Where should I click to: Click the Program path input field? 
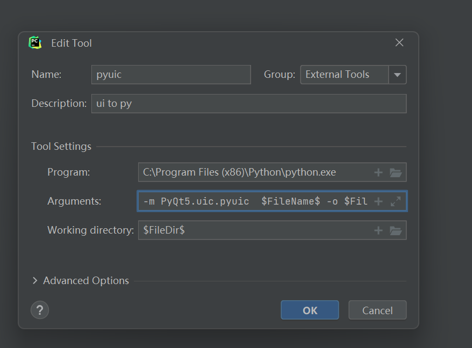[253, 172]
